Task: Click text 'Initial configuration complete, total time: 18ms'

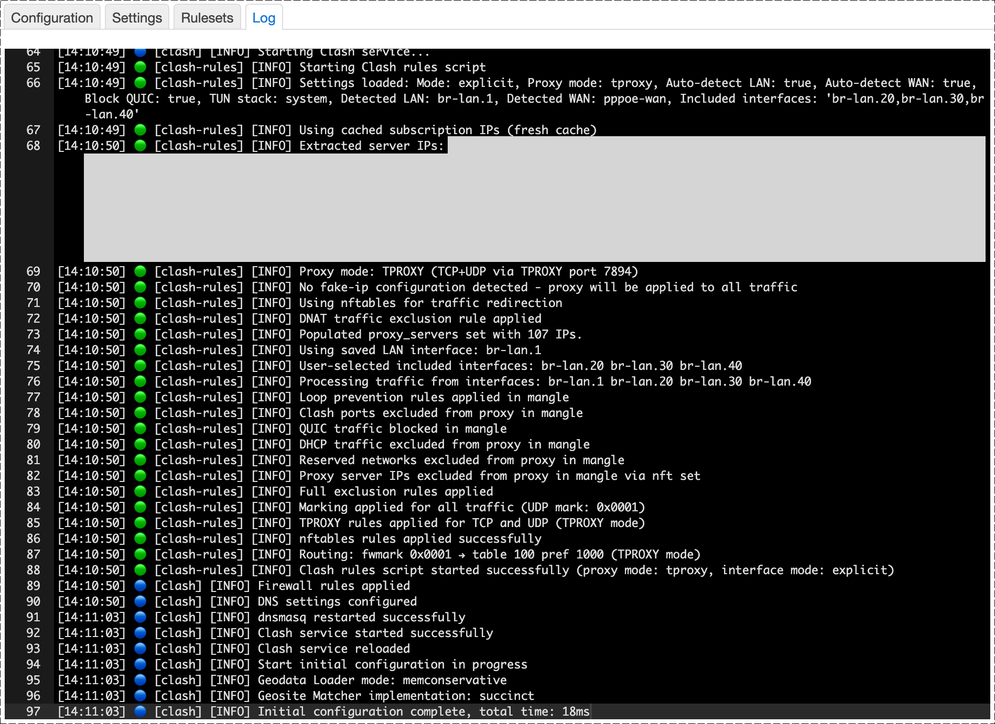Action: (x=424, y=711)
